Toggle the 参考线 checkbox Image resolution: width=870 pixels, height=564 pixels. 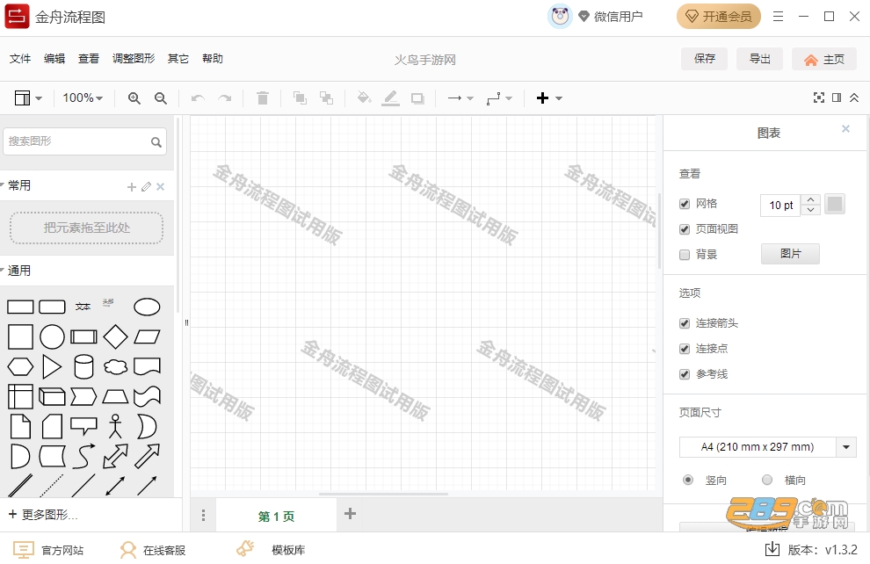click(x=685, y=374)
